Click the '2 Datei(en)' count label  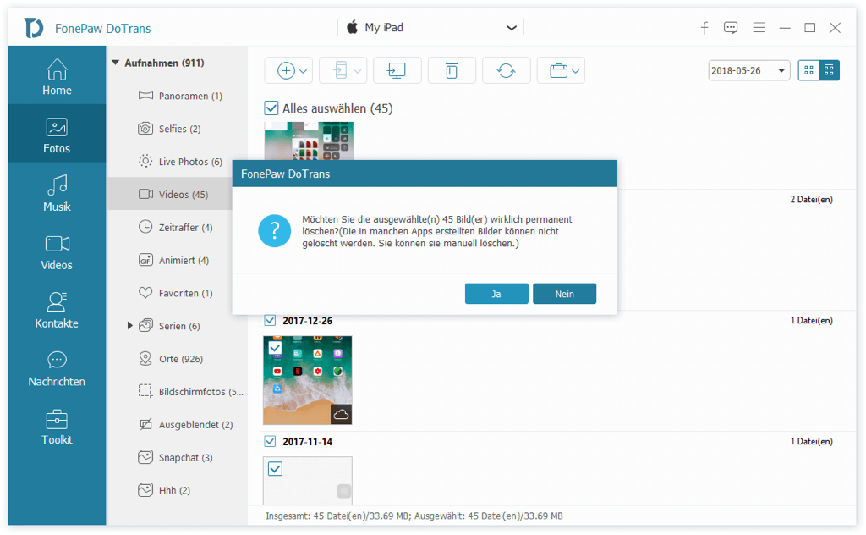pos(811,200)
